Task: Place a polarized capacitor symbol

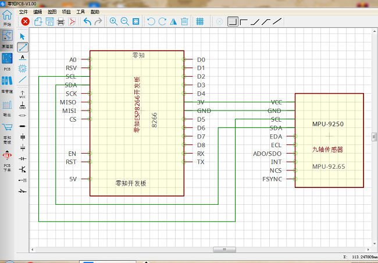Action: 23,148
